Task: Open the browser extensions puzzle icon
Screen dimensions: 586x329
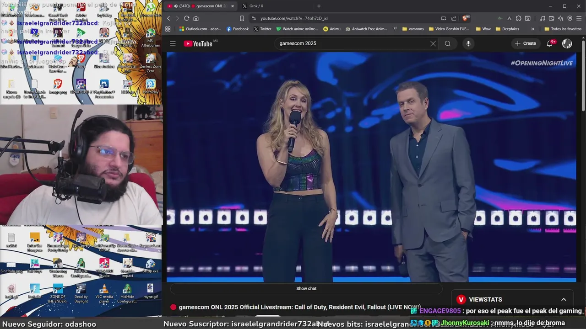Action: 518,18
